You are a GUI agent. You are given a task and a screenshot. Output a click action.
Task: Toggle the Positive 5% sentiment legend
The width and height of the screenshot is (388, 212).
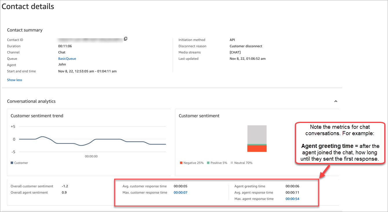pos(217,163)
